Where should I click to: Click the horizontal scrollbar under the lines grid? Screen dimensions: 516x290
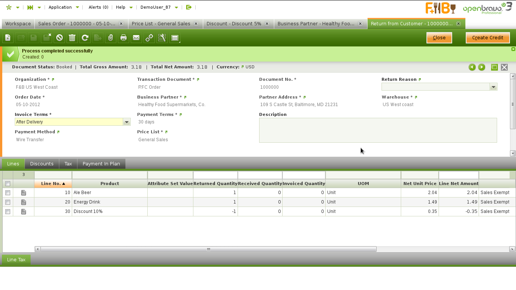208,249
